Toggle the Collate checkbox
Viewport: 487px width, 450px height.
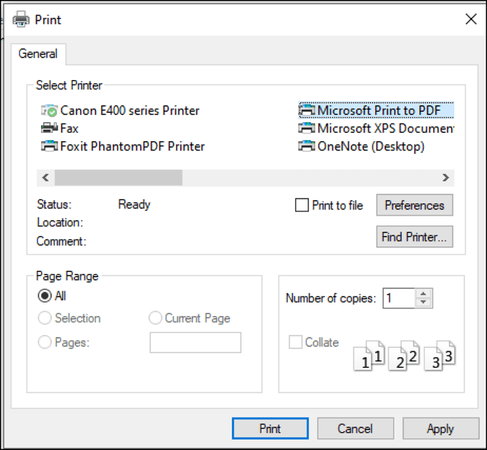(296, 342)
